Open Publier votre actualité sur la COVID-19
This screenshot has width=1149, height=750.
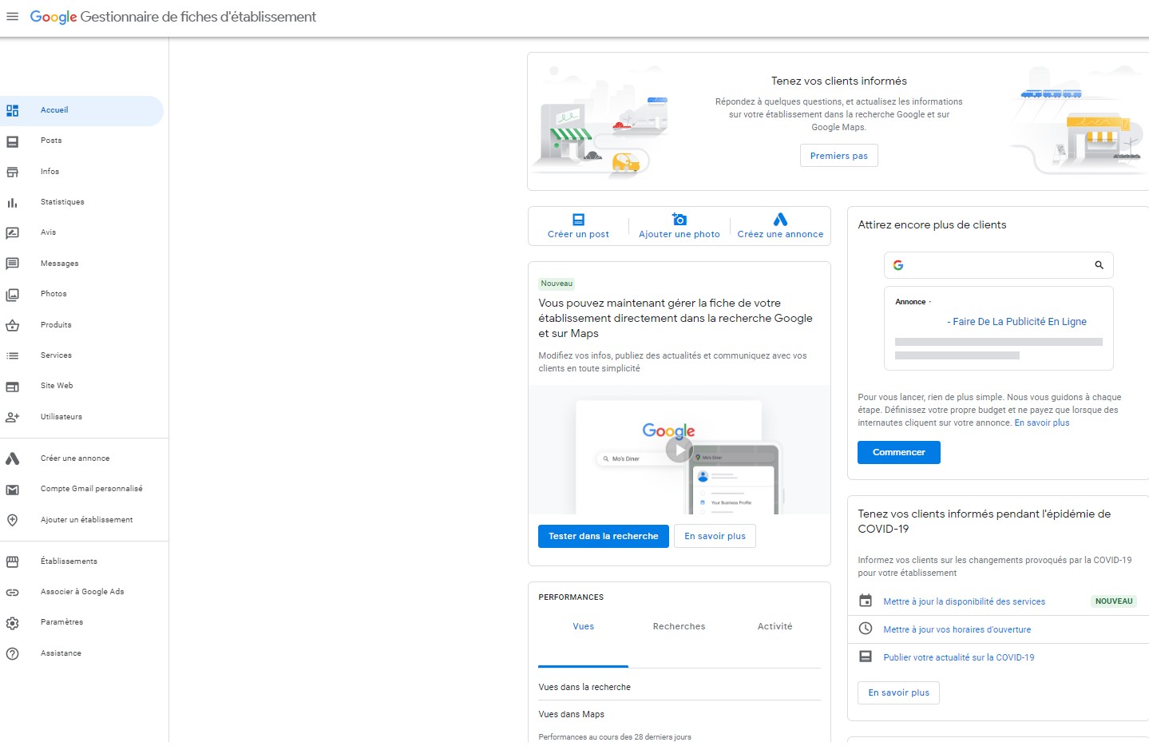coord(958,658)
